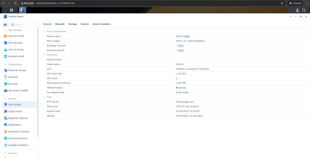Click the system time 01/20/2025 value

click(188, 111)
